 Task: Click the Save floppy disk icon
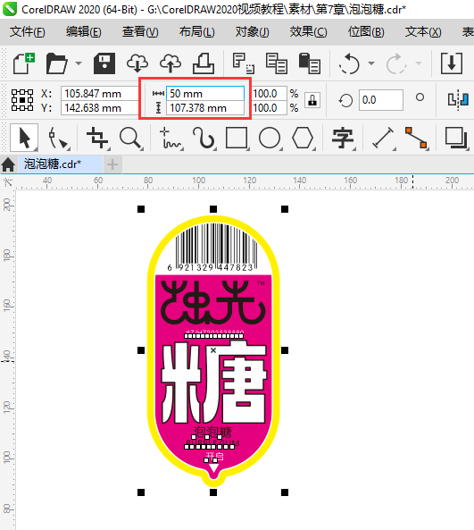(104, 63)
